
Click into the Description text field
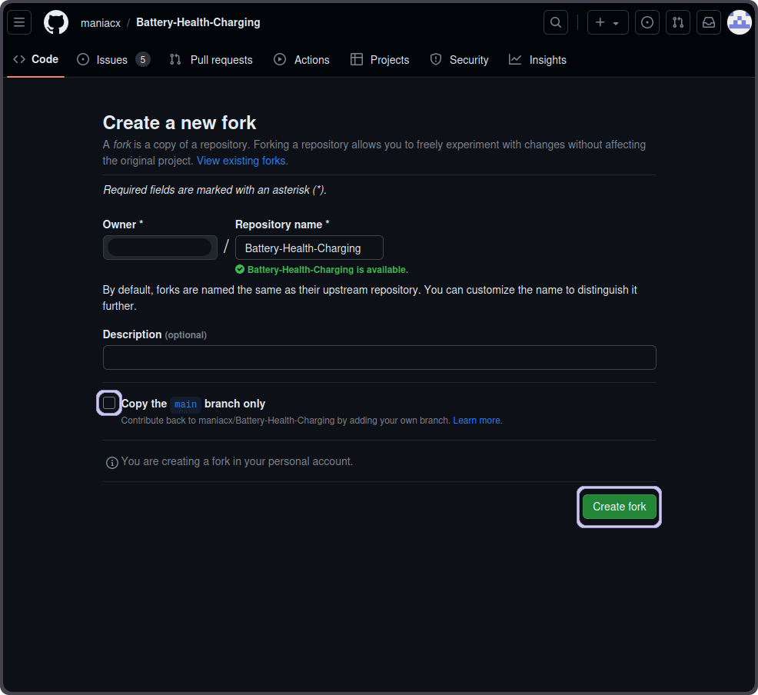379,357
